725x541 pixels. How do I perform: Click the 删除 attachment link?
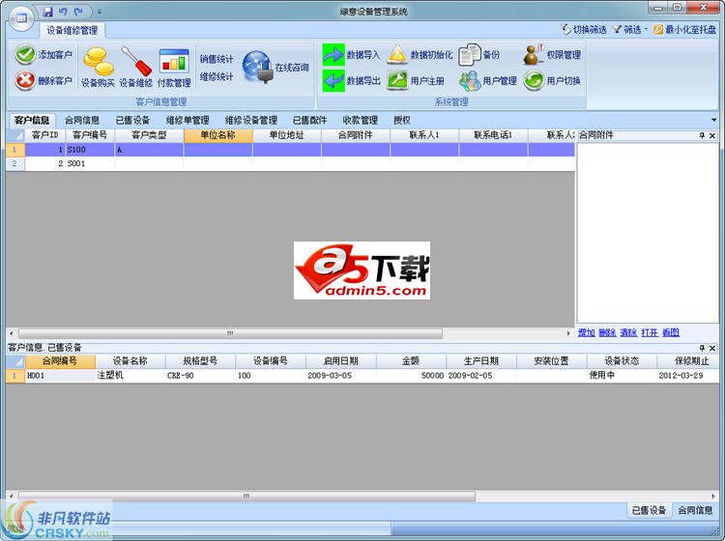(607, 332)
